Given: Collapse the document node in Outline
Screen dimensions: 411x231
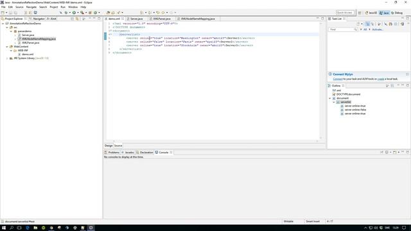Looking at the screenshot, I should point(329,98).
